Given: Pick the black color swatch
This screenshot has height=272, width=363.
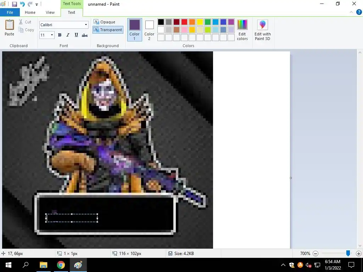Looking at the screenshot, I should [x=161, y=22].
